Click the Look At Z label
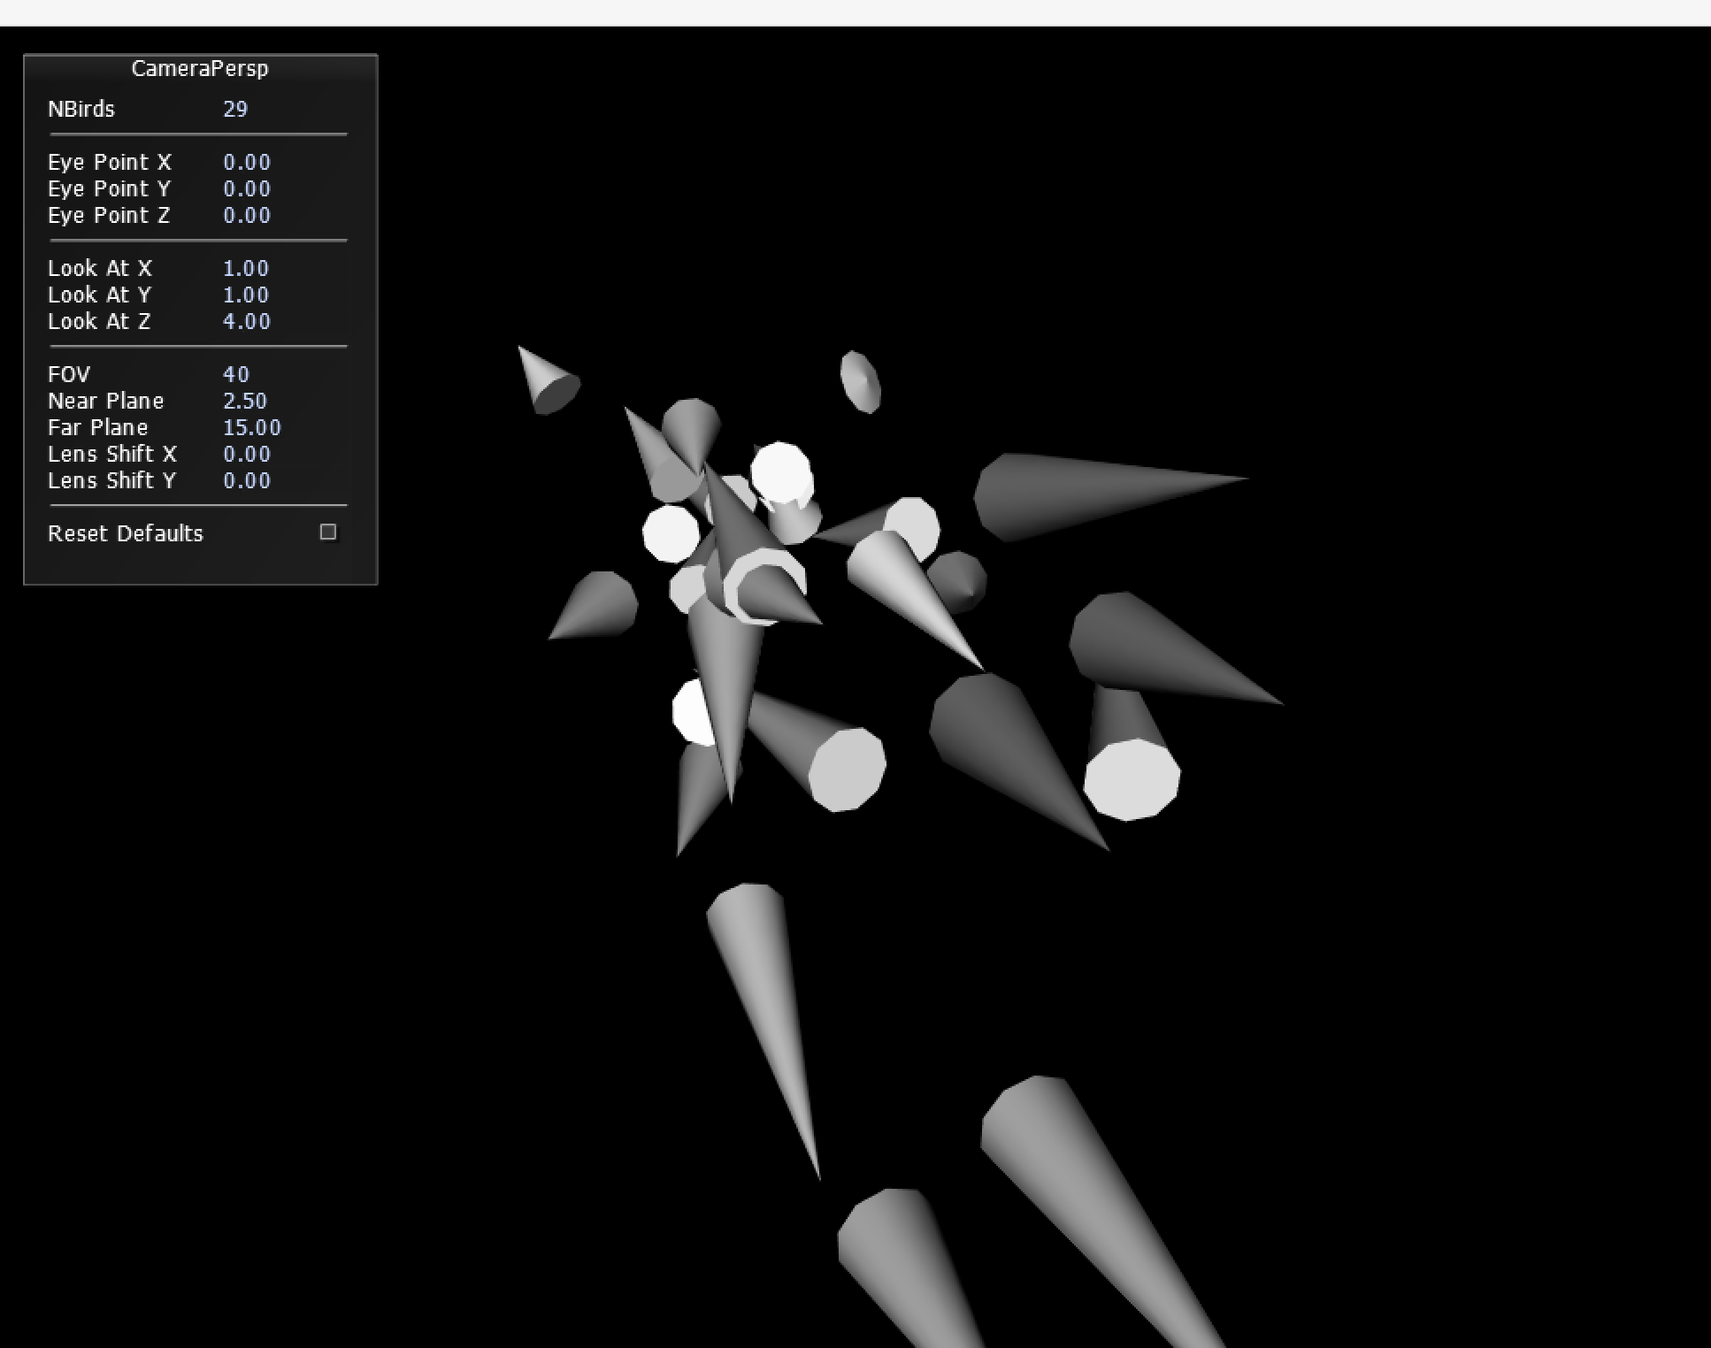 coord(99,321)
